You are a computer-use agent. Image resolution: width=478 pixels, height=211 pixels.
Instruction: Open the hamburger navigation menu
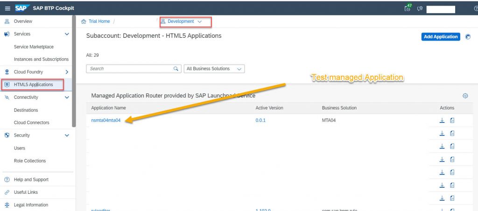(x=7, y=8)
